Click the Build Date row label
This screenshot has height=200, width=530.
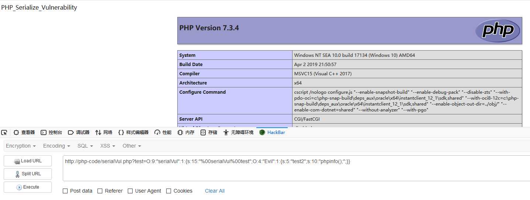191,65
